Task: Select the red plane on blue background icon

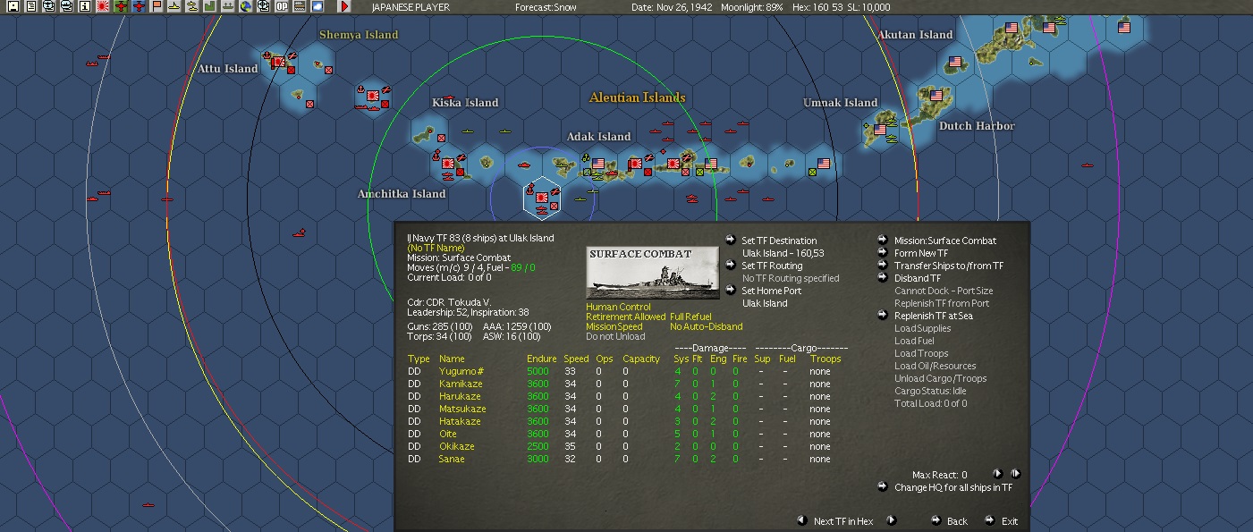Action: pos(139,6)
